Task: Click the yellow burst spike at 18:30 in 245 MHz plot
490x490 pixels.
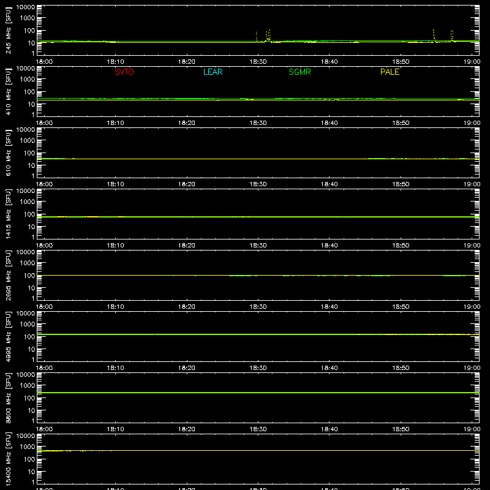Action: 257,37
